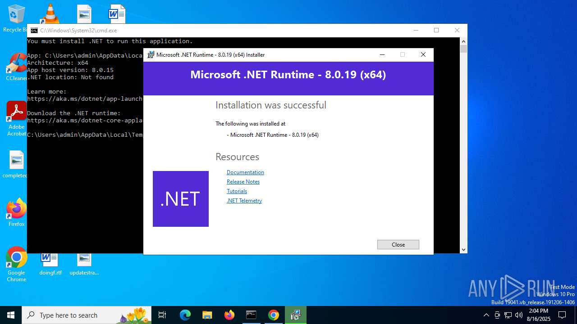Viewport: 577px width, 324px height.
Task: Click the installer title bar icon
Action: click(151, 54)
